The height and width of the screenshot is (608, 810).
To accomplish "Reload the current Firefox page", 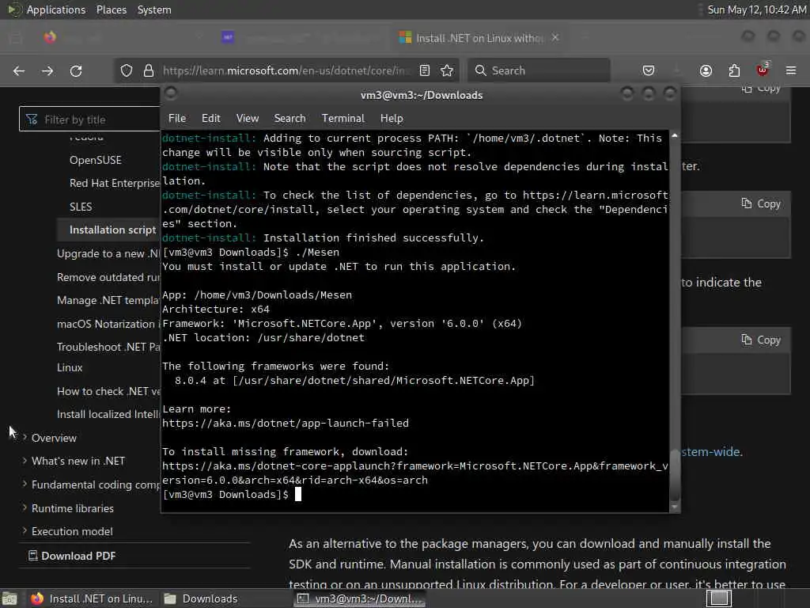I will point(76,70).
